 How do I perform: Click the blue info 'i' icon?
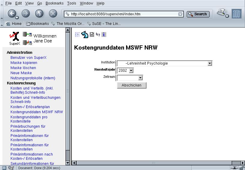(104, 35)
